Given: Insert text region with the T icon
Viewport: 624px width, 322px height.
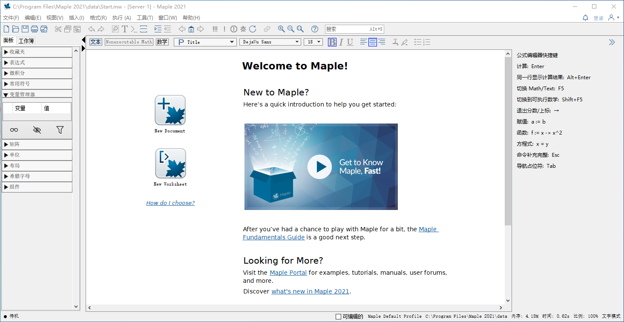Looking at the screenshot, I should [x=125, y=29].
